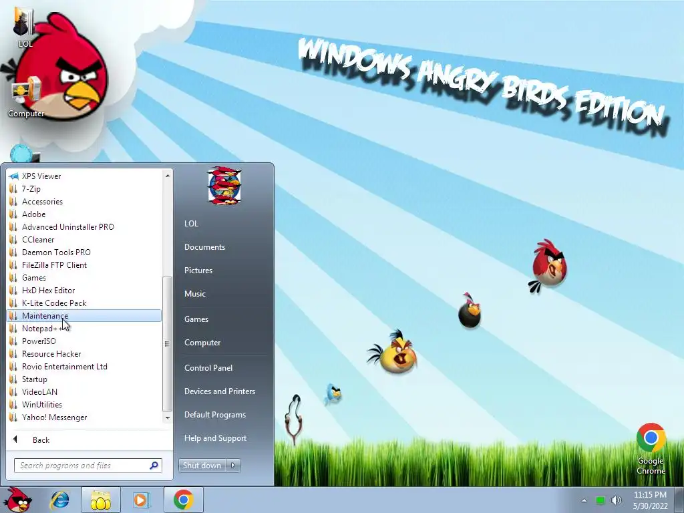The width and height of the screenshot is (684, 513).
Task: Open K-Lite Codec Pack folder
Action: point(83,303)
